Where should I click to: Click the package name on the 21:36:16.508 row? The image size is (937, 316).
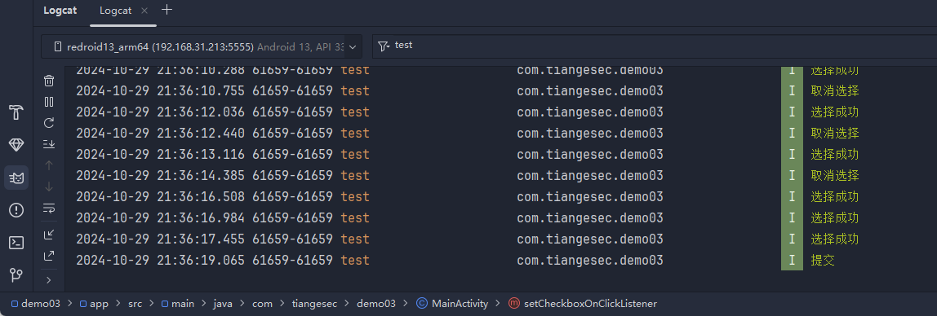(x=590, y=197)
